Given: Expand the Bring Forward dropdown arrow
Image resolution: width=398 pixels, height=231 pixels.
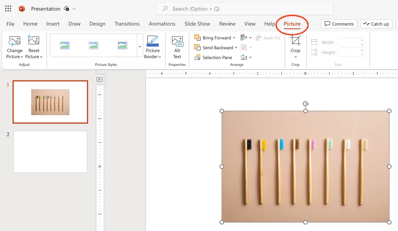Looking at the screenshot, I should [234, 38].
